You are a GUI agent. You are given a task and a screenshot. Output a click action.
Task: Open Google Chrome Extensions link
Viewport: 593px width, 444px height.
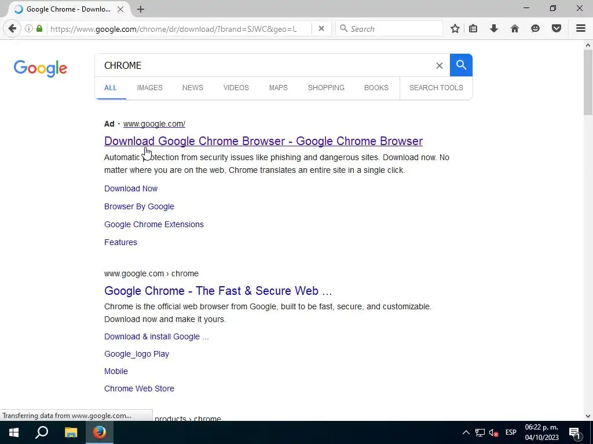154,225
